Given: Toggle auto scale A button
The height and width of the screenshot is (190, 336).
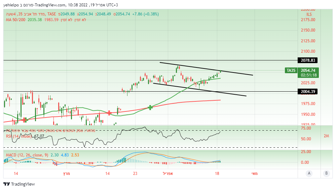Looking at the screenshot, I should [x=309, y=173].
